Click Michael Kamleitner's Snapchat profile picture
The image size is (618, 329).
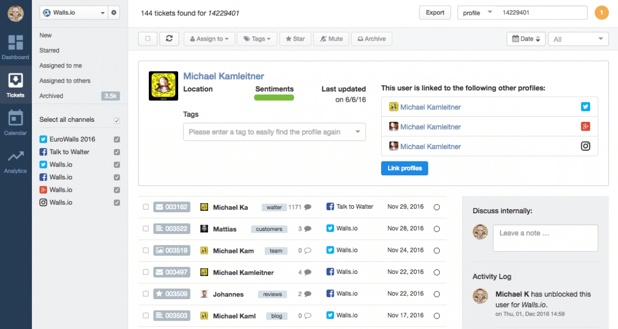click(x=163, y=86)
